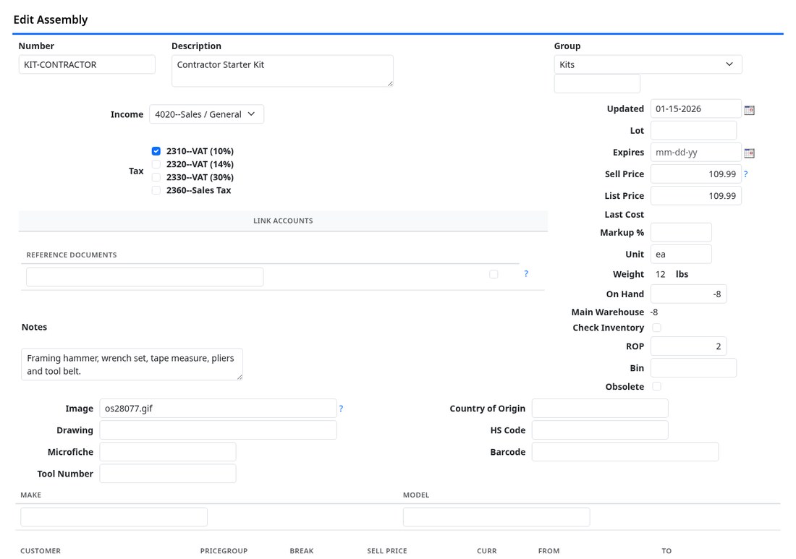Image resolution: width=796 pixels, height=559 pixels.
Task: Click the Barcode input field
Action: pos(625,452)
